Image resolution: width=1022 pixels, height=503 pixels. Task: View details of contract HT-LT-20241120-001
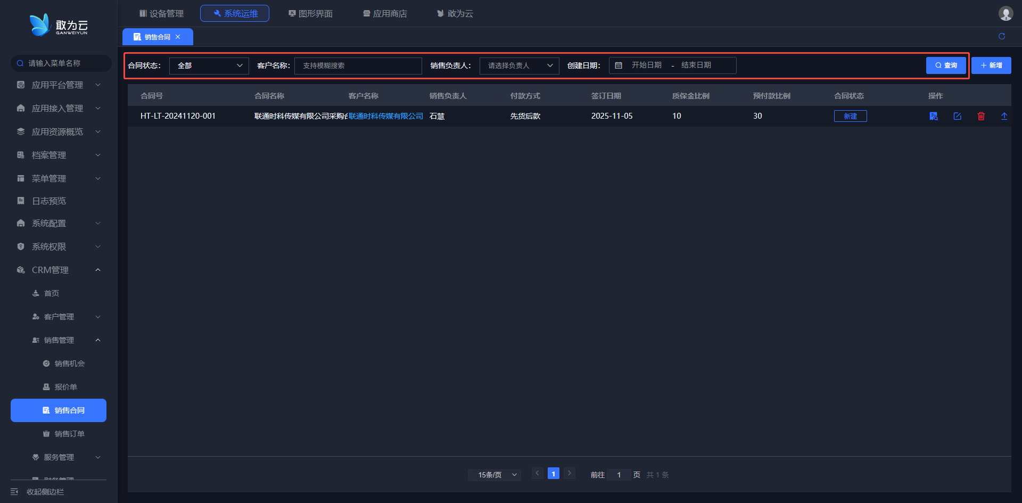(934, 116)
